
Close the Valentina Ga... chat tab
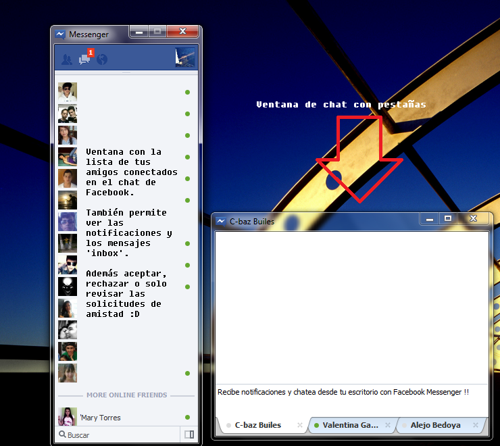coord(388,425)
